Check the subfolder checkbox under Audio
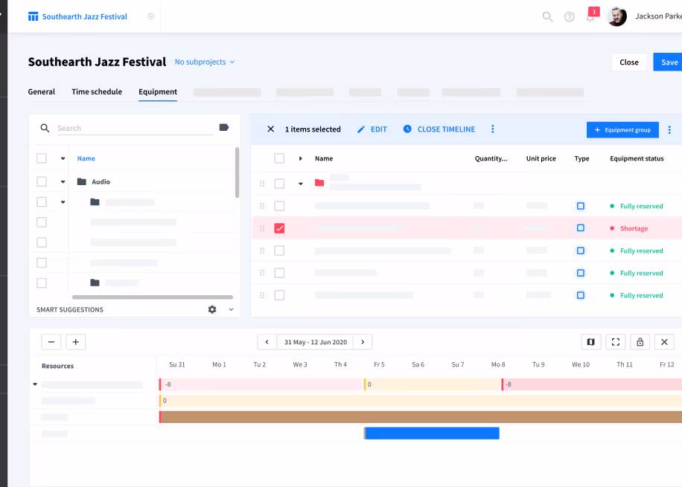This screenshot has height=487, width=682. (42, 201)
